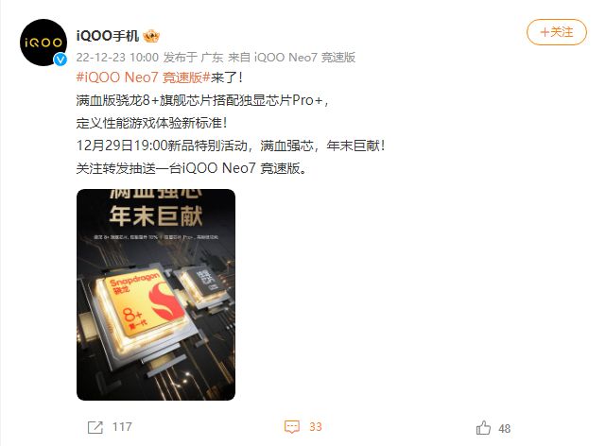Image resolution: width=606 pixels, height=446 pixels.
Task: Open the #iQOO Neo7 竞速版# hashtag
Action: coord(143,77)
